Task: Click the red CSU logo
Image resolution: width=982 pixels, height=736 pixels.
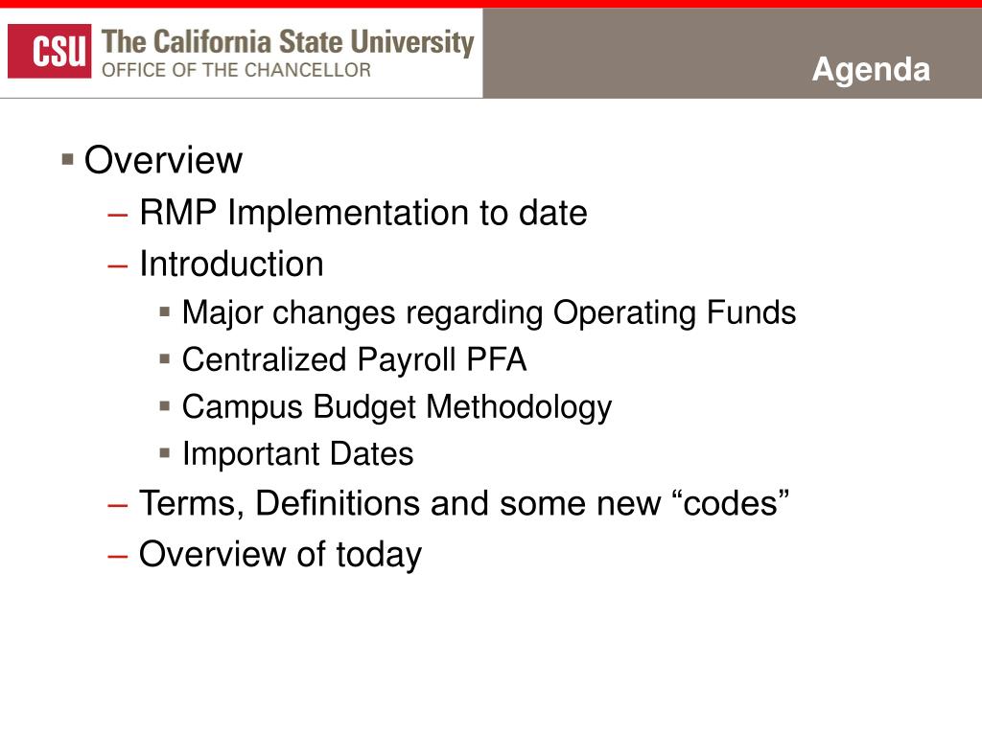Action: [50, 52]
